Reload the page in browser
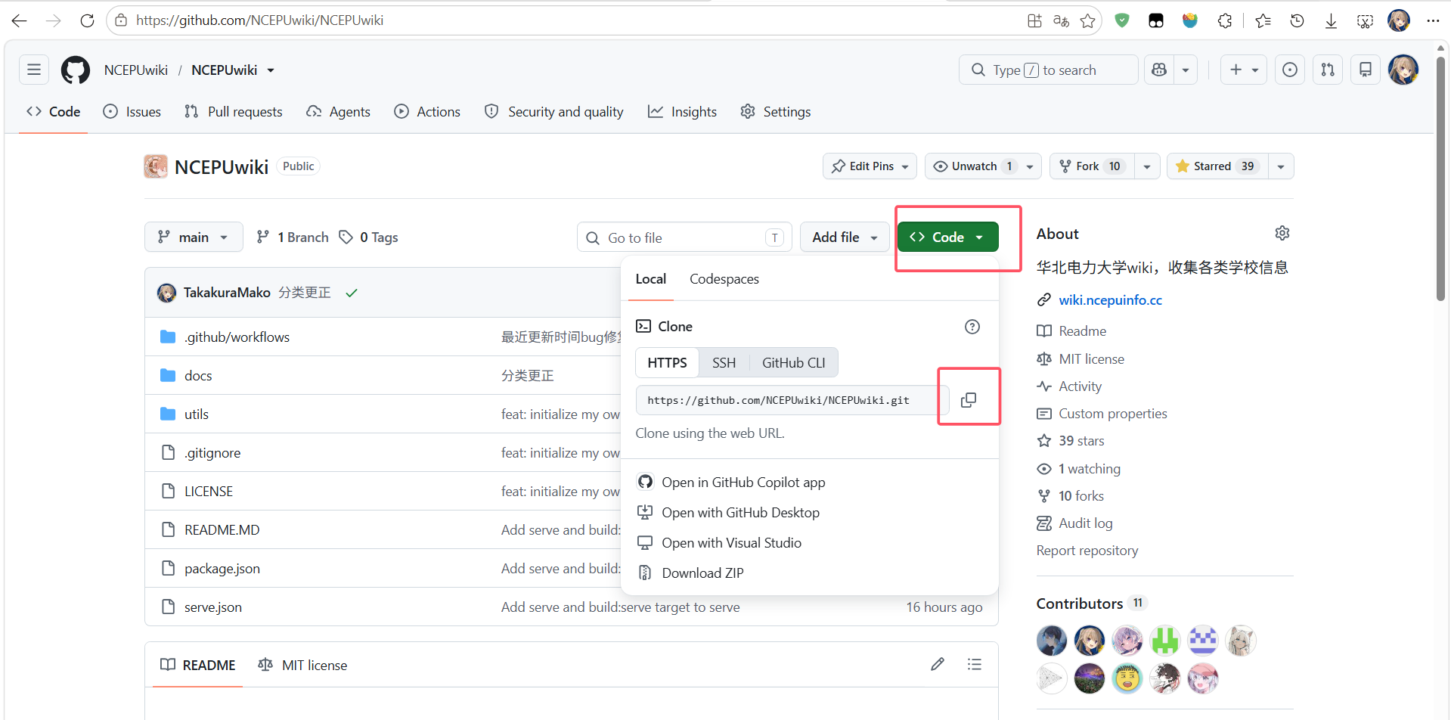The width and height of the screenshot is (1451, 720). (87, 20)
